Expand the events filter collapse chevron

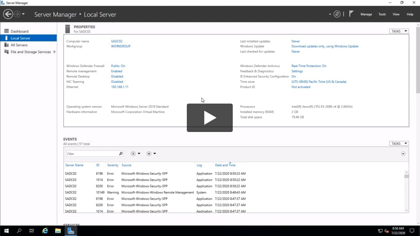coord(403,154)
